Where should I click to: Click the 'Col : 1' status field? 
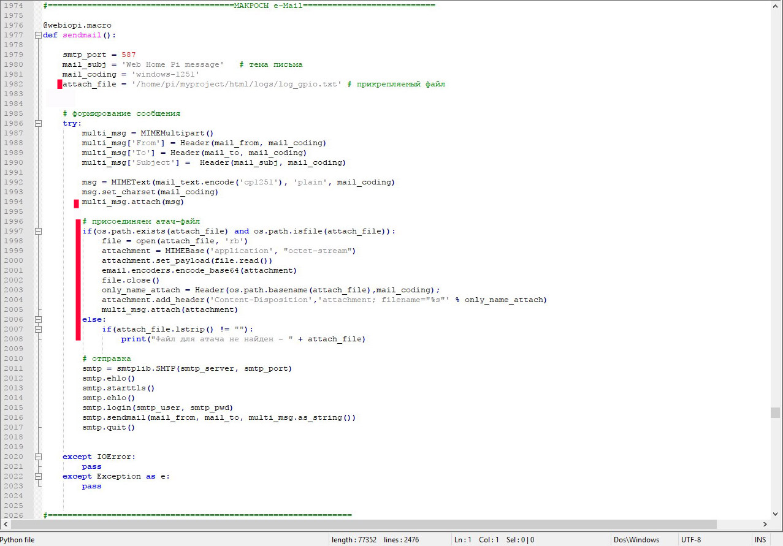pos(489,540)
